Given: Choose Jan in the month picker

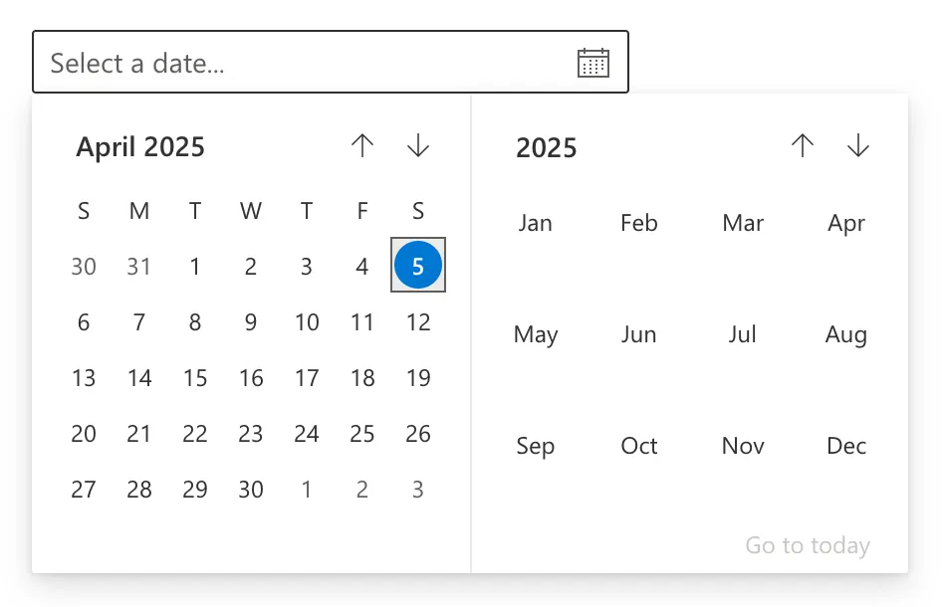Looking at the screenshot, I should click(x=536, y=223).
